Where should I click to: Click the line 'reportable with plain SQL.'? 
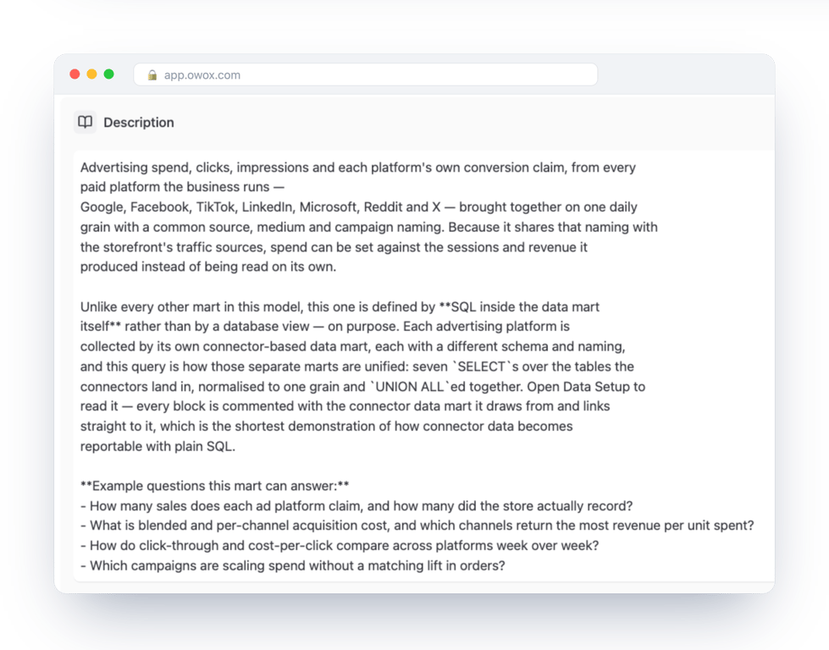click(x=158, y=447)
